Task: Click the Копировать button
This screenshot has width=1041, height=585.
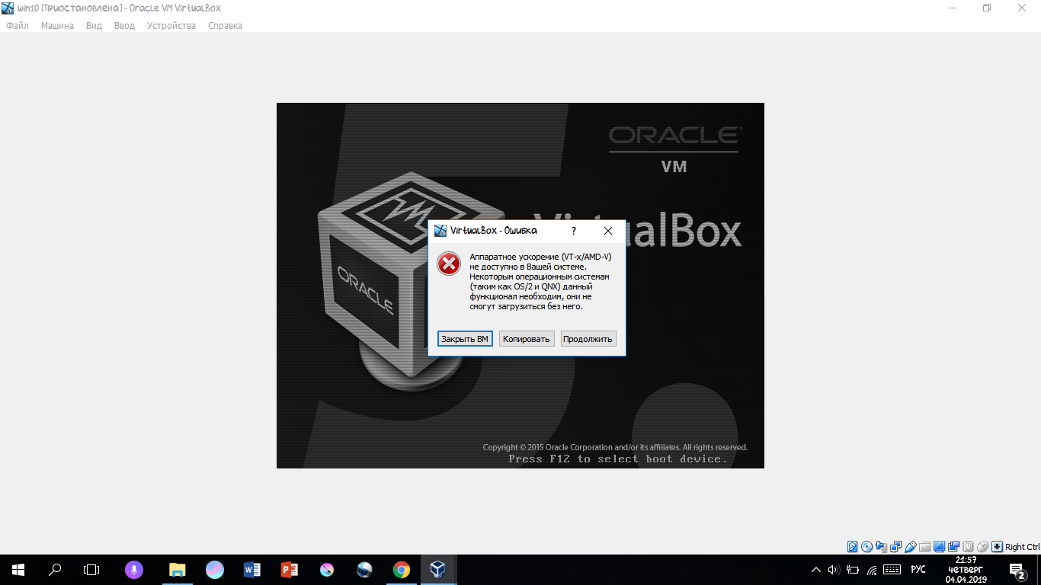Action: point(527,339)
